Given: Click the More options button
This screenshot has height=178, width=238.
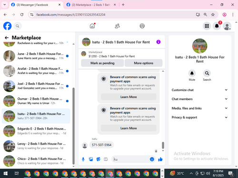Looking at the screenshot, I should click(143, 63).
